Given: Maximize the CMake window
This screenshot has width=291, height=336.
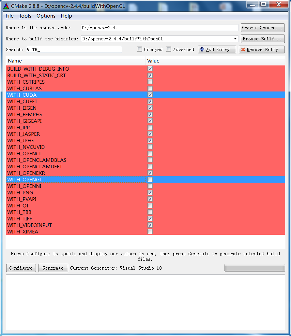Looking at the screenshot, I should [x=263, y=5].
